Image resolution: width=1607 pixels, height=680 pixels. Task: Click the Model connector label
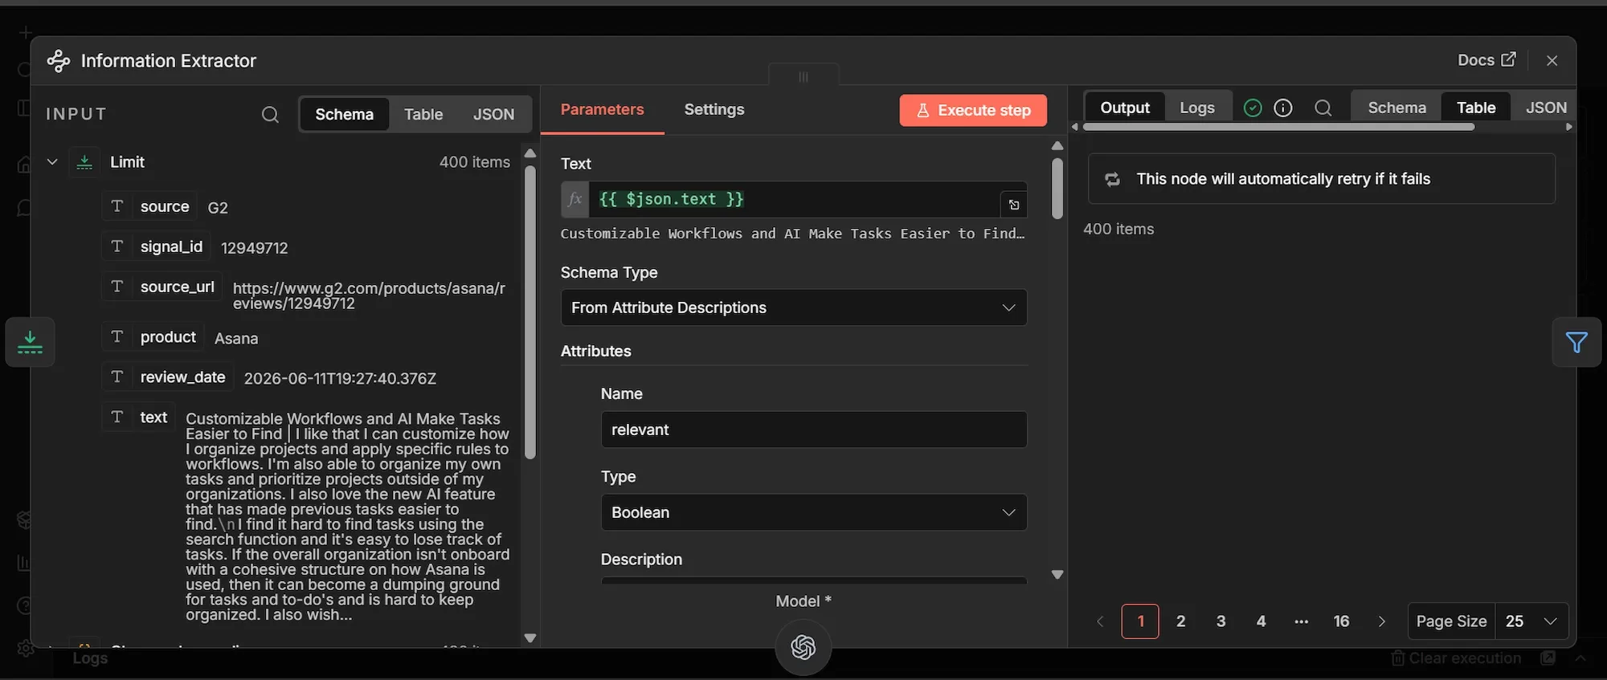(x=803, y=601)
